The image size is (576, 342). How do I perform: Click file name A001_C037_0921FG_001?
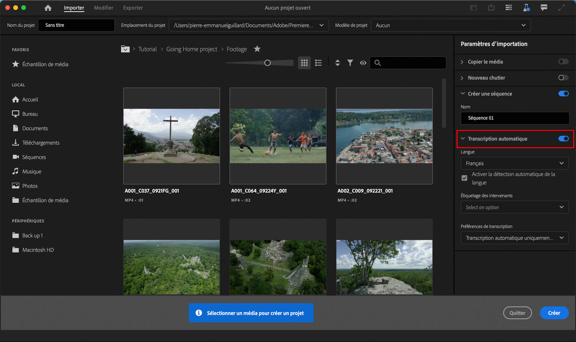(x=152, y=191)
